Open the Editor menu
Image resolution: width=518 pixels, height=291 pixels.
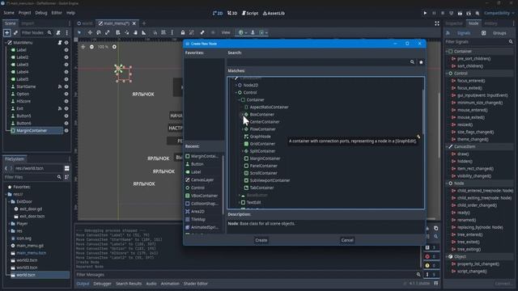57,13
